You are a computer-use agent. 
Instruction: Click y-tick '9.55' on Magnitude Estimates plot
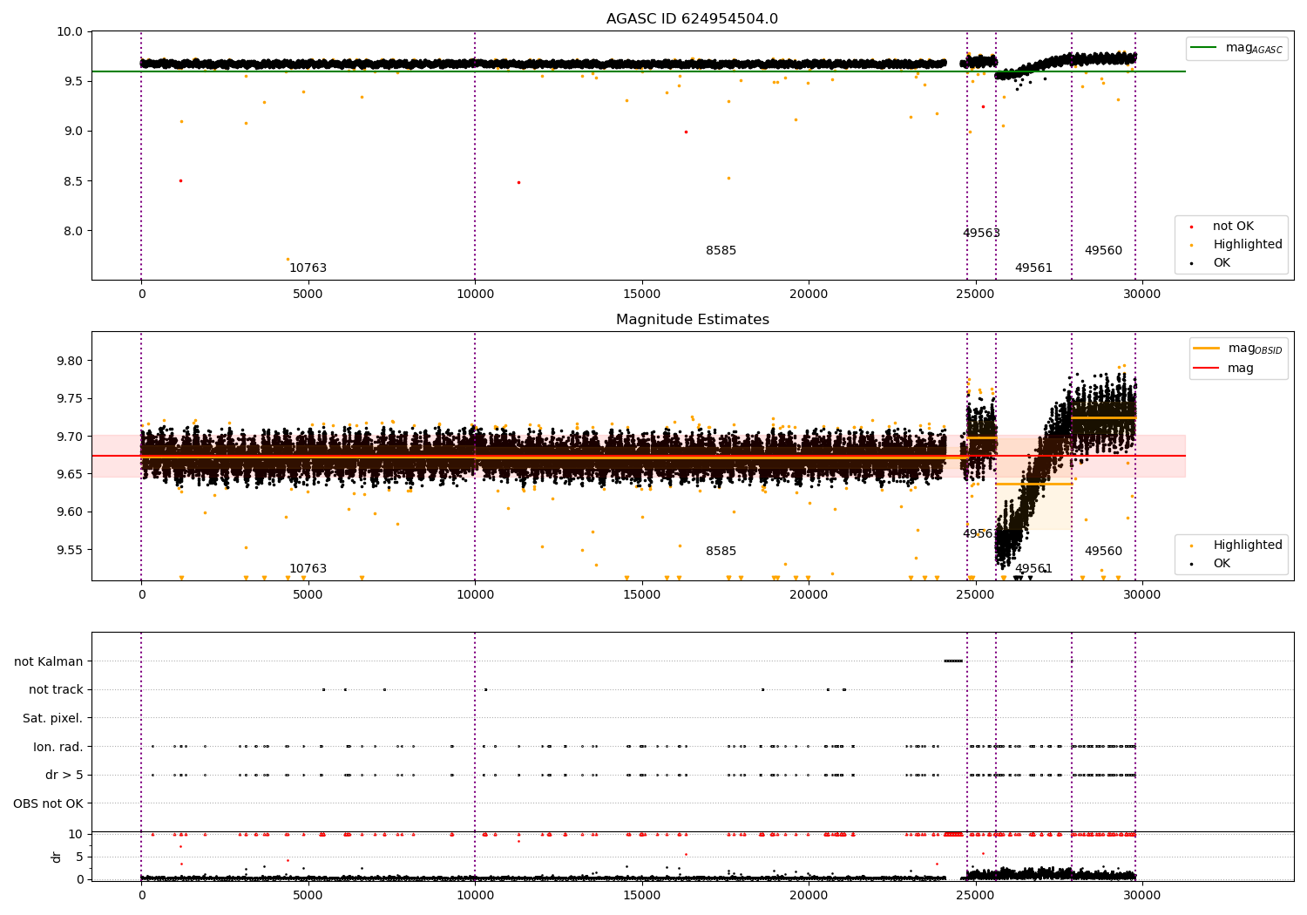[x=70, y=551]
